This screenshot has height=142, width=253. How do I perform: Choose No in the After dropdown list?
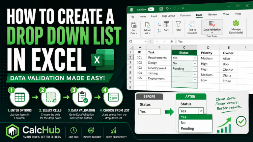[196, 123]
